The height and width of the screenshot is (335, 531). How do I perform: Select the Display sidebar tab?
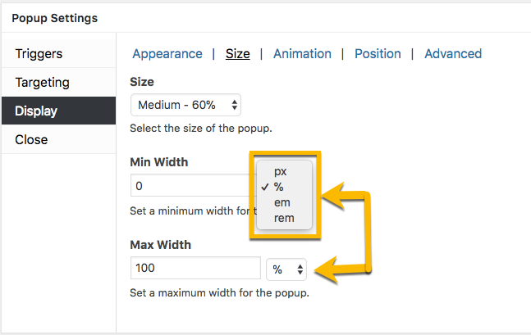pyautogui.click(x=36, y=111)
